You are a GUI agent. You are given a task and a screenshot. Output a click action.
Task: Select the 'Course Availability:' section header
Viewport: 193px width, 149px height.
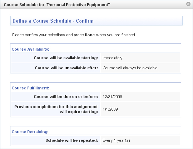30,49
